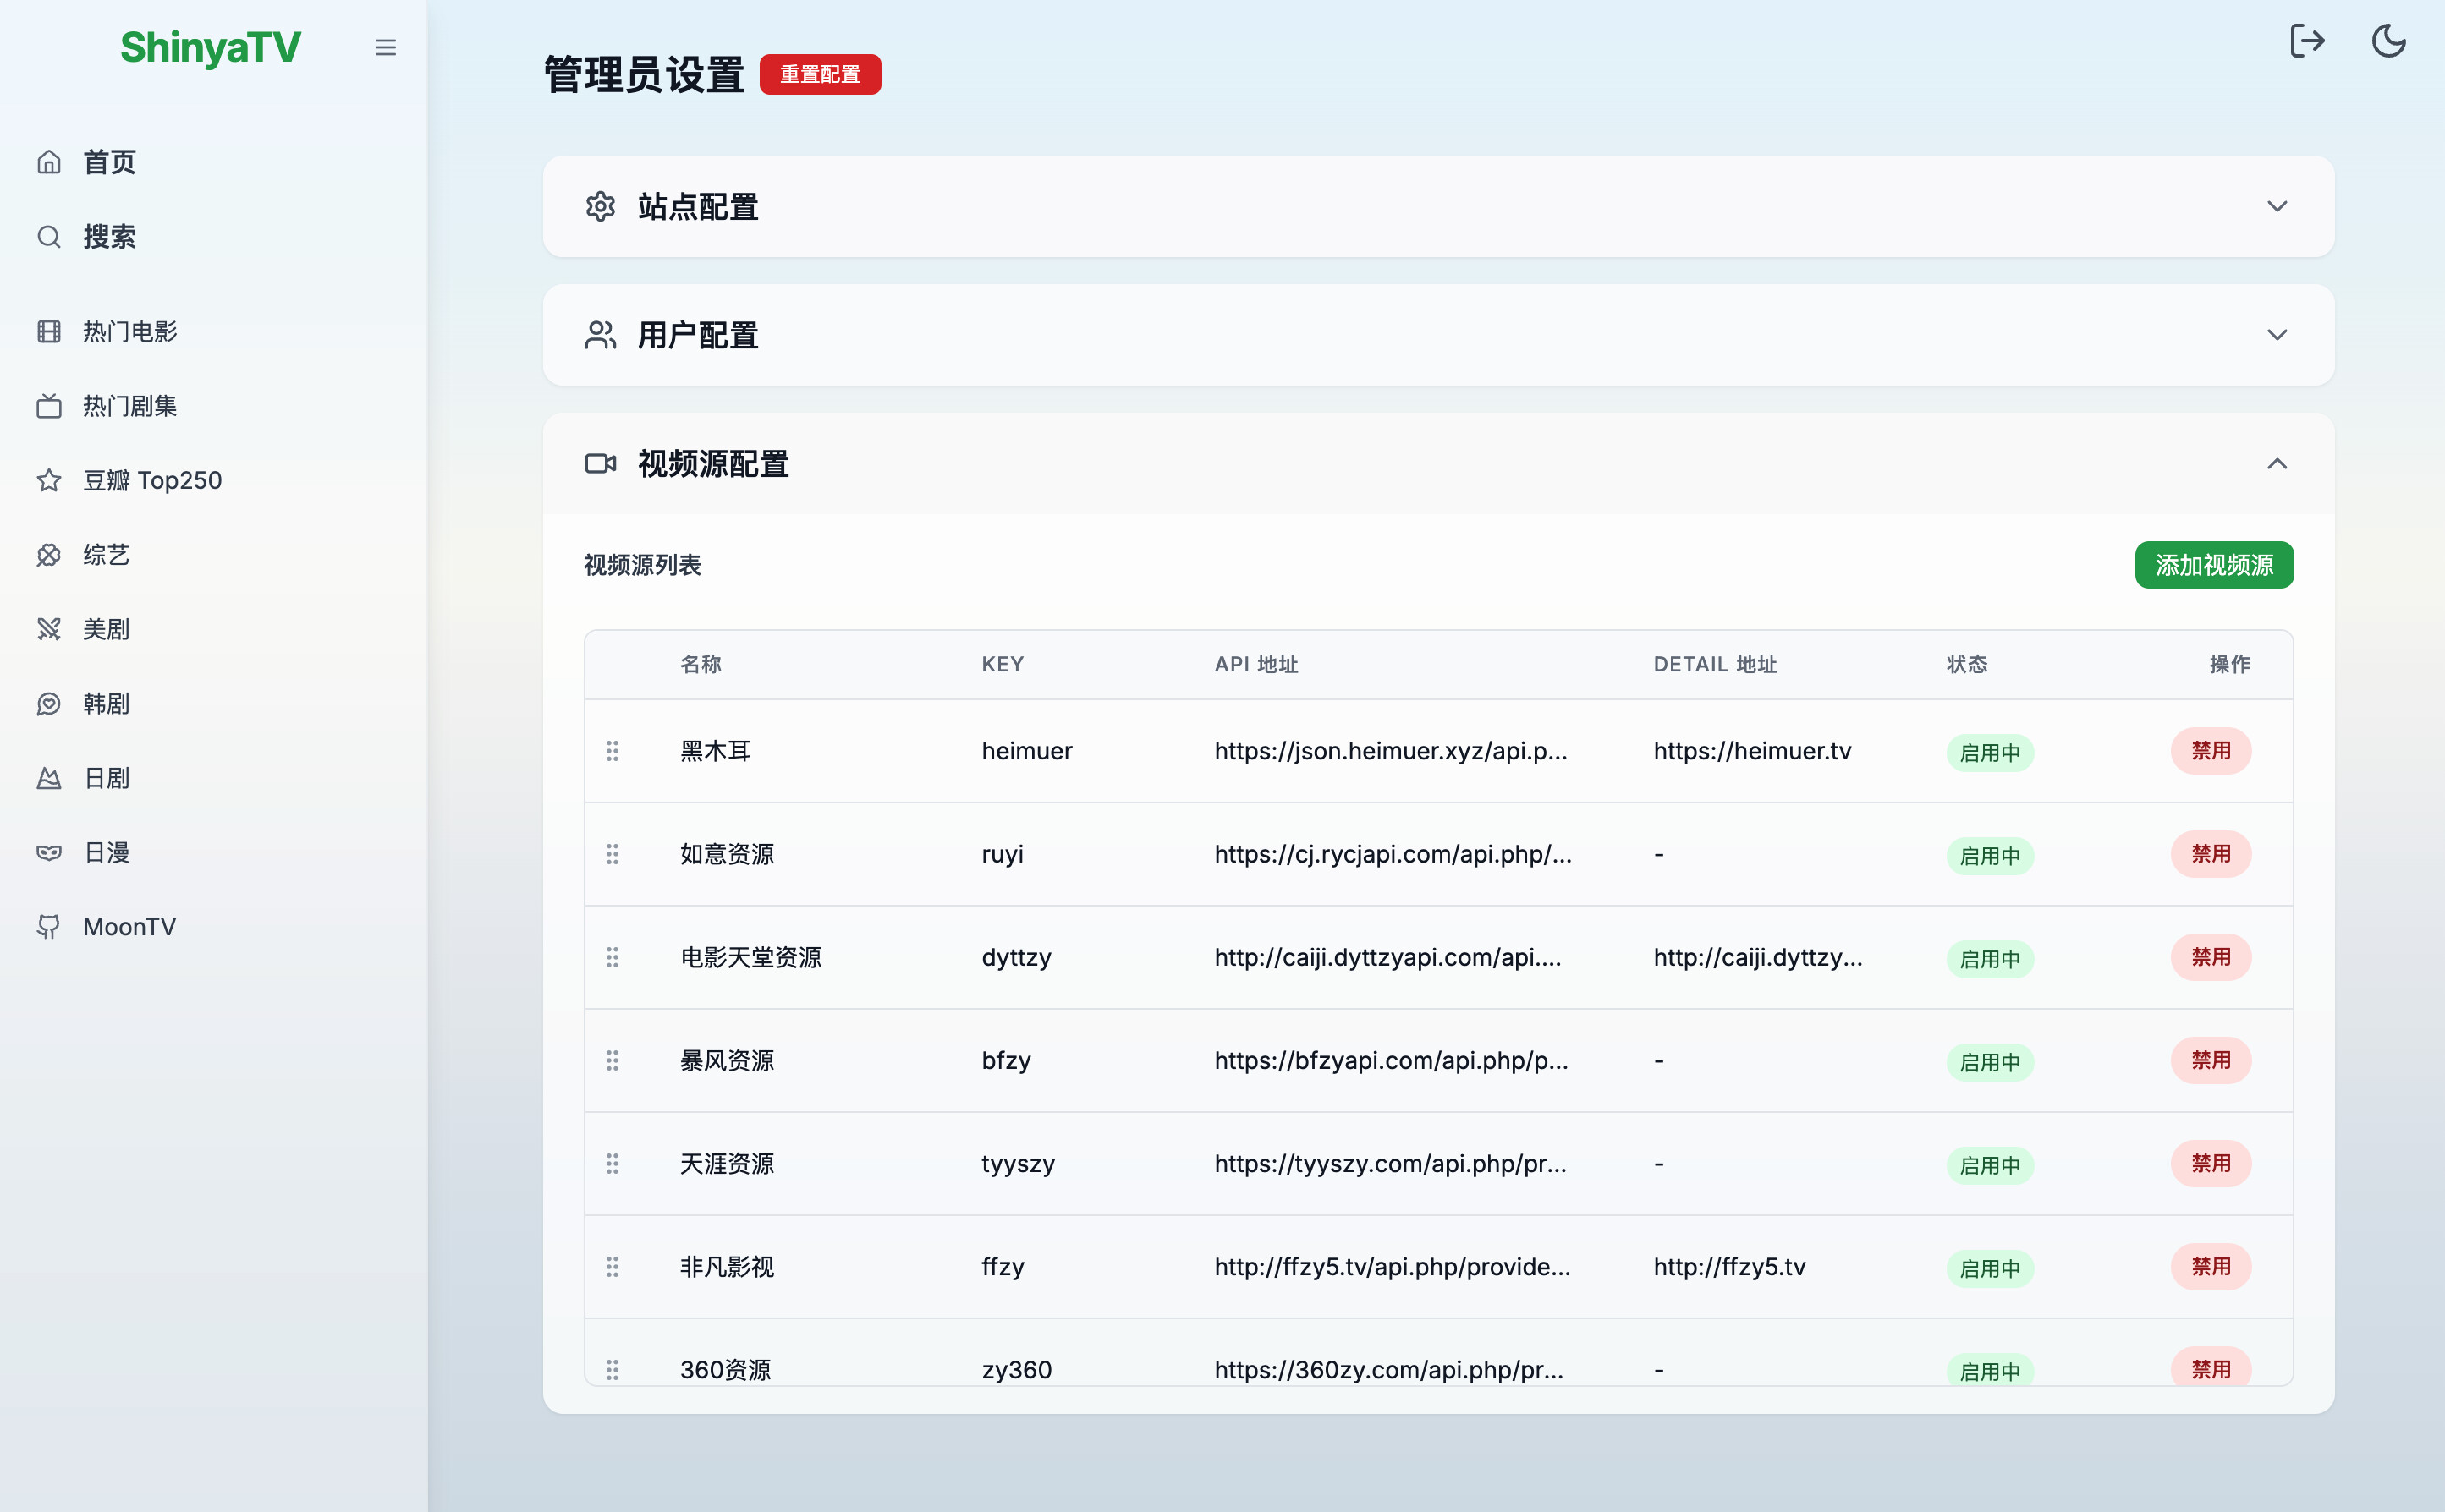Disable the 非凡影视 source
Image resolution: width=2445 pixels, height=1512 pixels.
(x=2211, y=1267)
